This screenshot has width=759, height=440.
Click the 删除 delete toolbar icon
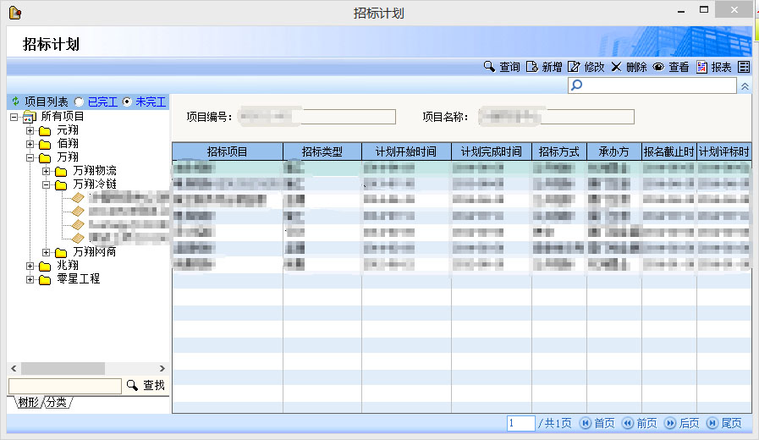tap(616, 67)
